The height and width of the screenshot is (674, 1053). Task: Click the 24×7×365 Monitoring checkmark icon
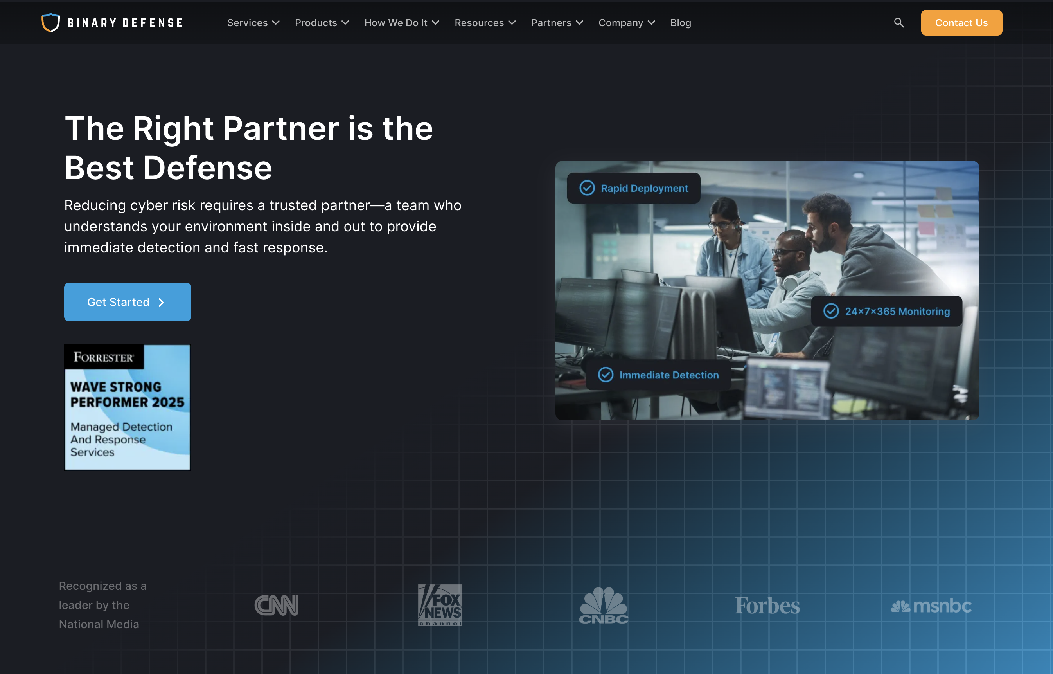[831, 311]
